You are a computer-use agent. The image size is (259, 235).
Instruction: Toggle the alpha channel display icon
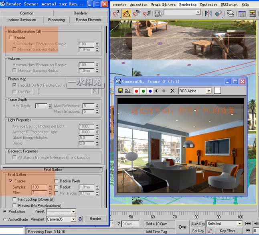point(157,91)
